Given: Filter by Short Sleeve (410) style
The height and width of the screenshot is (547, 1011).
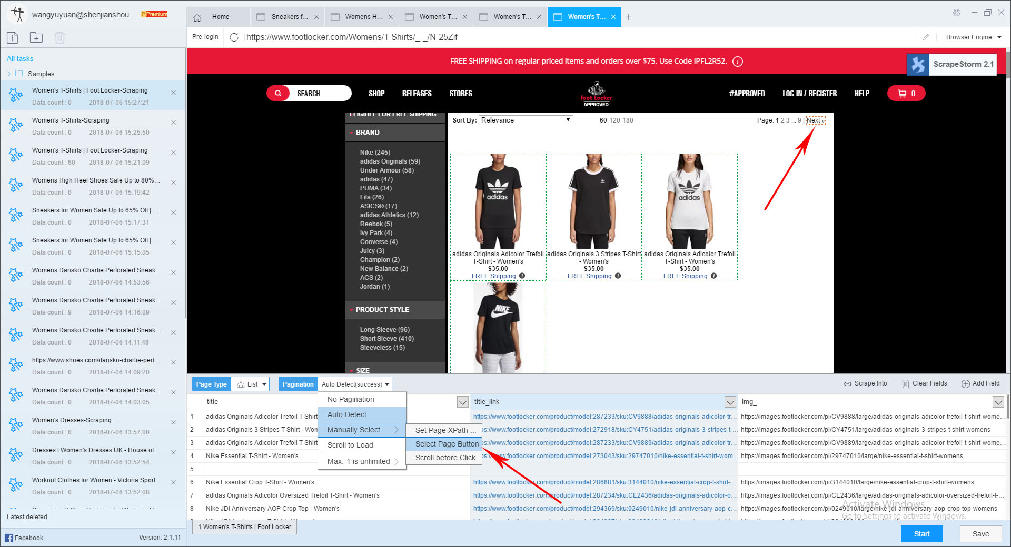Looking at the screenshot, I should (x=387, y=338).
